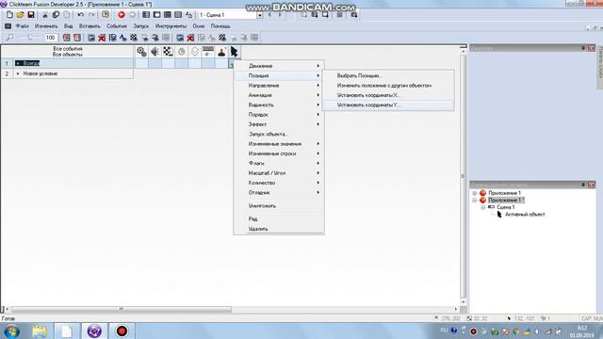The width and height of the screenshot is (603, 339).
Task: Click the Undo arrow icon
Action: click(80, 15)
